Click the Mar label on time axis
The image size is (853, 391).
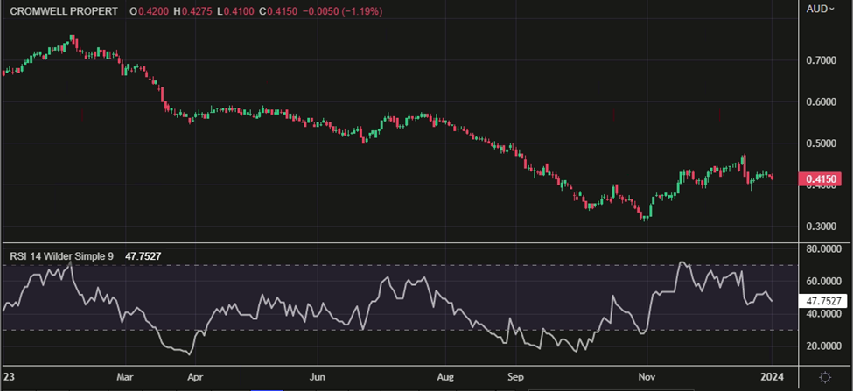click(x=125, y=376)
